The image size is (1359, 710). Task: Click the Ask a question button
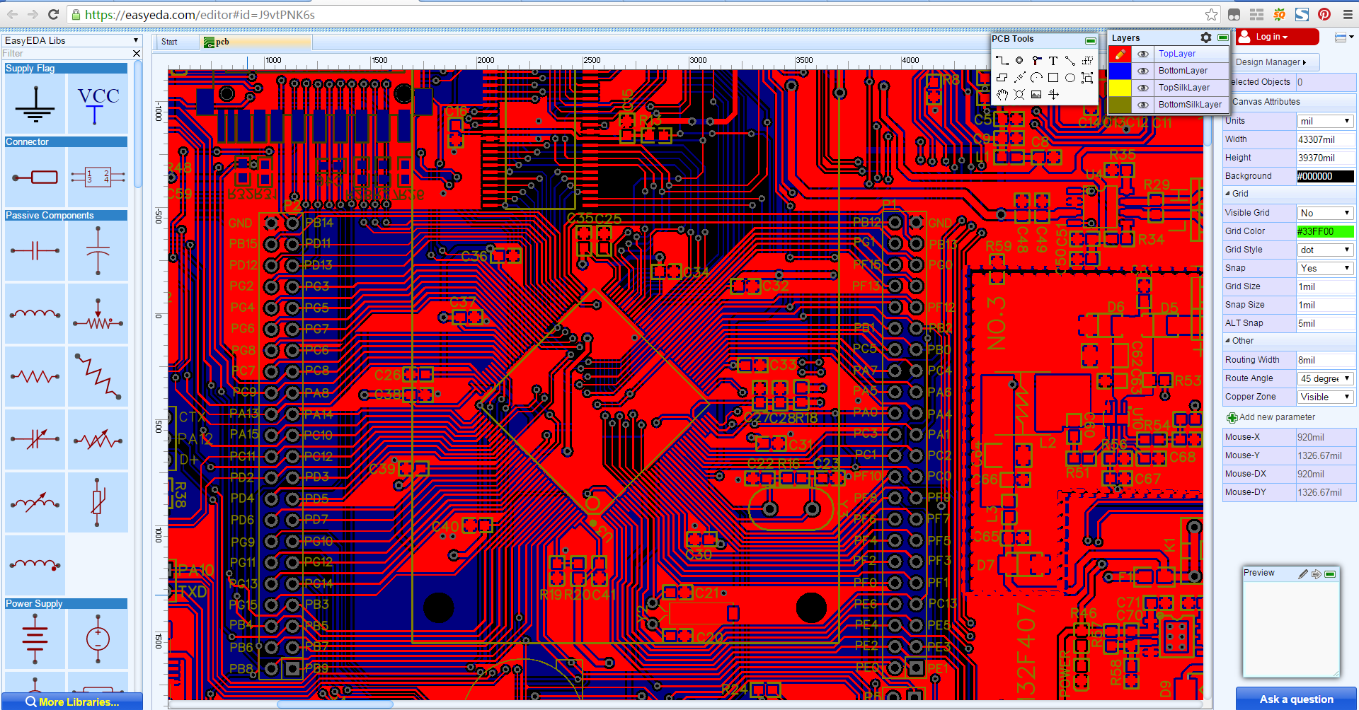(1296, 699)
